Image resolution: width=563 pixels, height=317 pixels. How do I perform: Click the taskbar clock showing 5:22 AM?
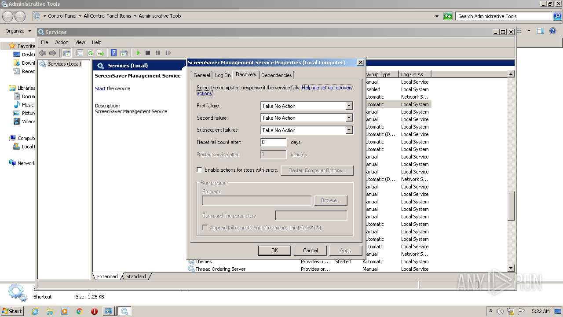(x=540, y=311)
